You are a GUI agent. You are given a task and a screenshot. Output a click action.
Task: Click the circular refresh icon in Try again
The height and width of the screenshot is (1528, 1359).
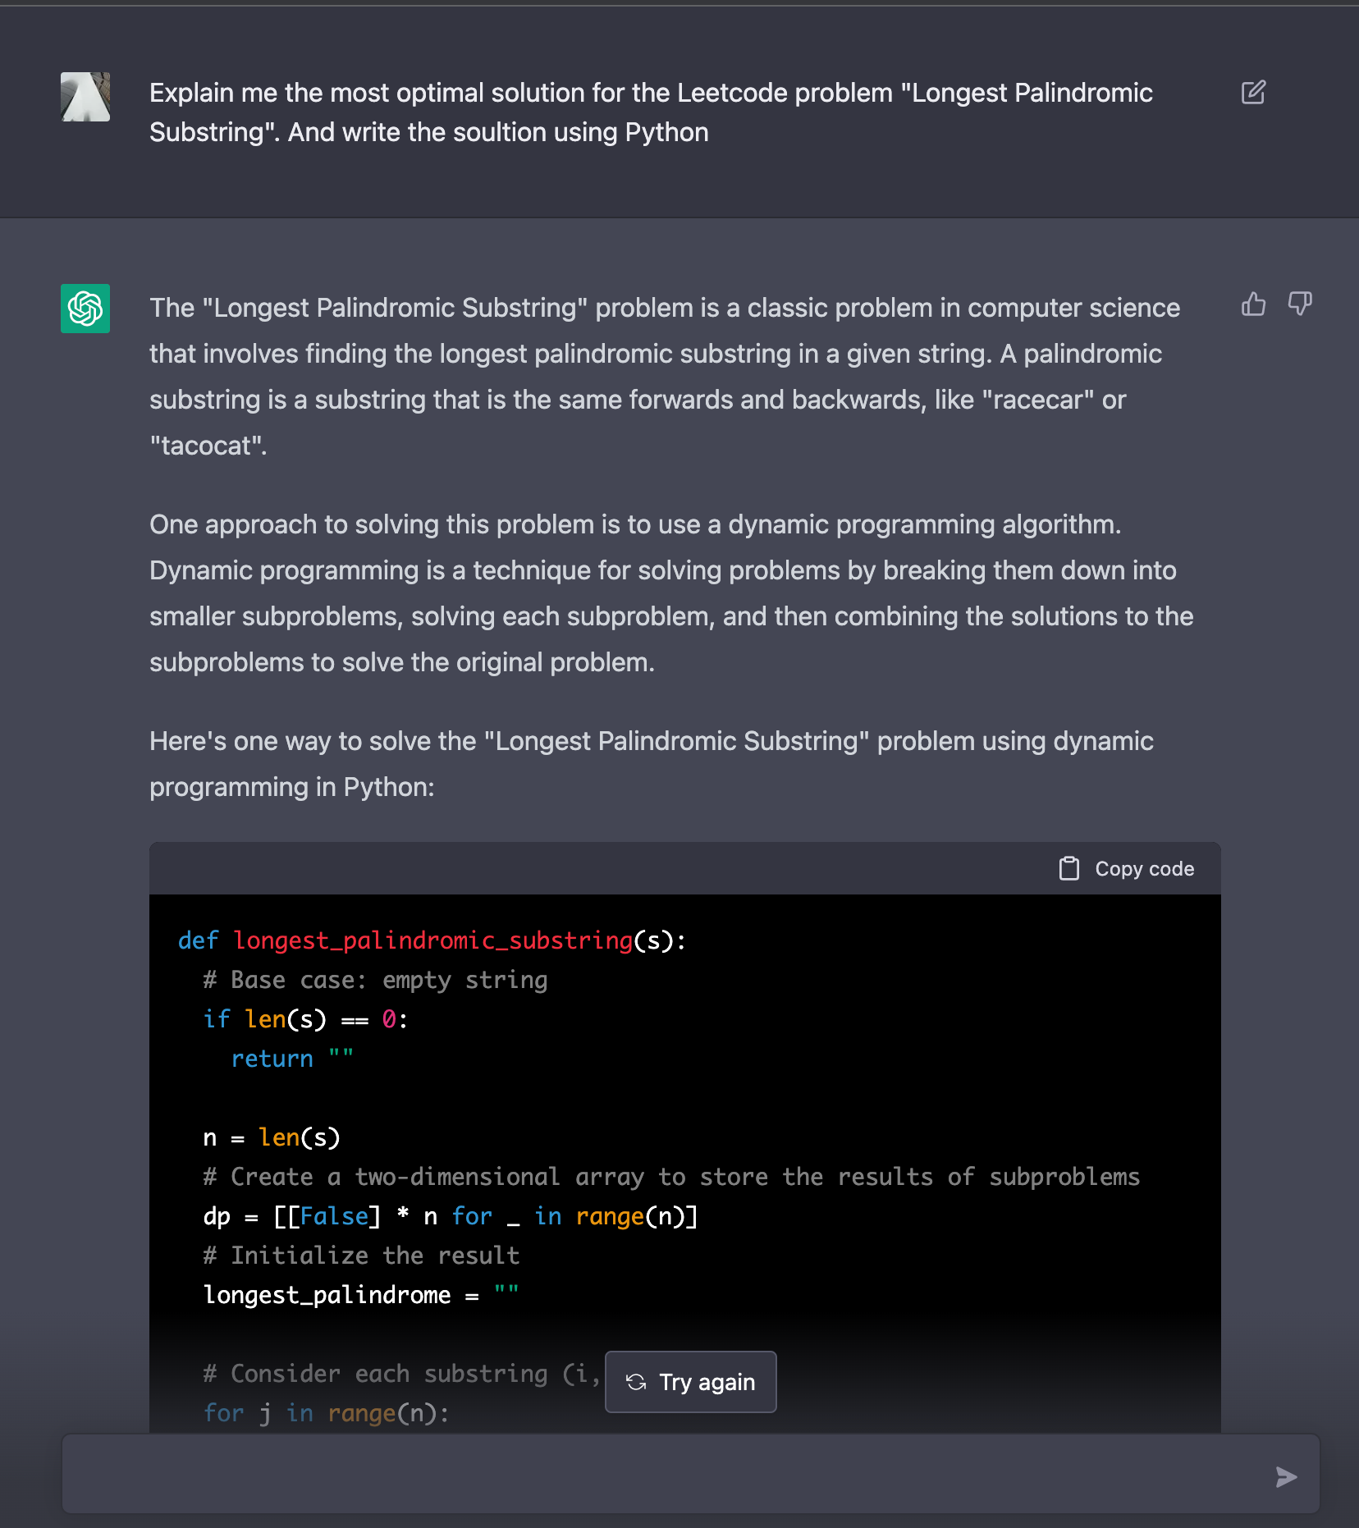tap(636, 1382)
